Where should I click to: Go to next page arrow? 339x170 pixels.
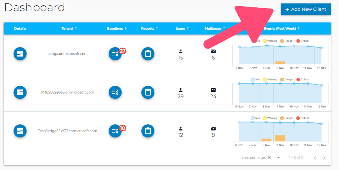pyautogui.click(x=324, y=158)
